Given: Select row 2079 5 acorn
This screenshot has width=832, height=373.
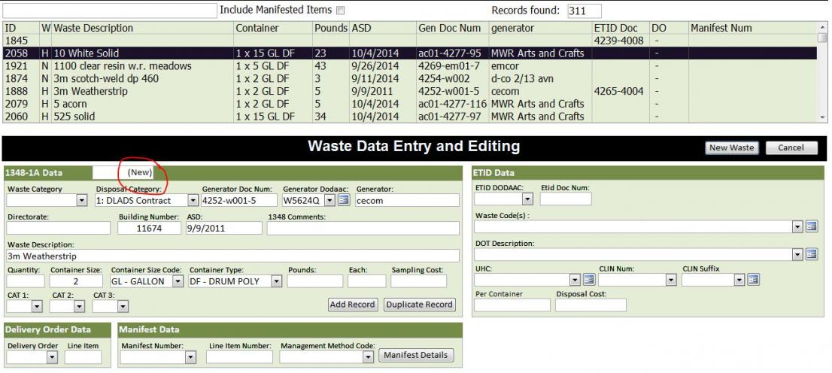Looking at the screenshot, I should pos(410,104).
